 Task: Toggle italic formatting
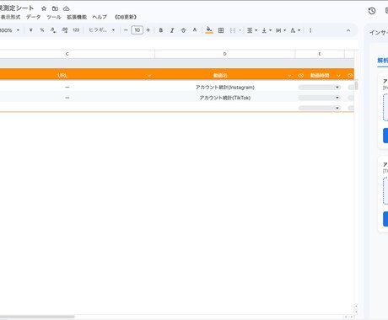[172, 30]
